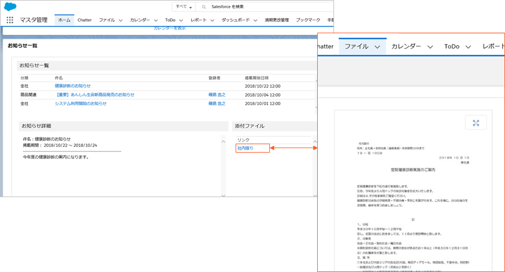The image size is (505, 272).
Task: Expand the ファイル tab chevron in main nav
Action: (121, 20)
